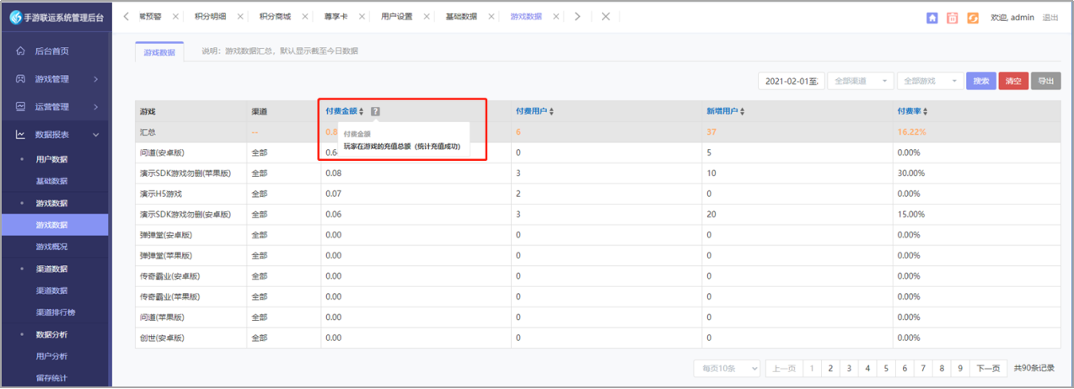
Task: Expand the 游戏管理 sidebar chevron
Action: click(95, 79)
